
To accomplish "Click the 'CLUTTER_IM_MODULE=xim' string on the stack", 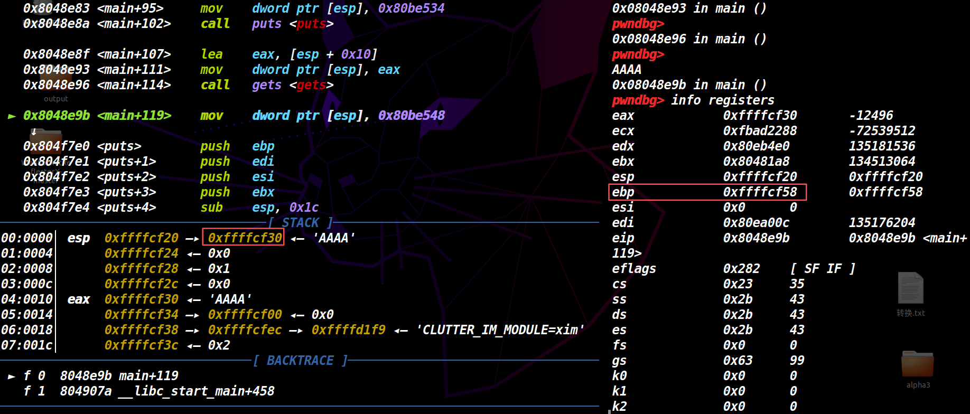I will pyautogui.click(x=500, y=330).
